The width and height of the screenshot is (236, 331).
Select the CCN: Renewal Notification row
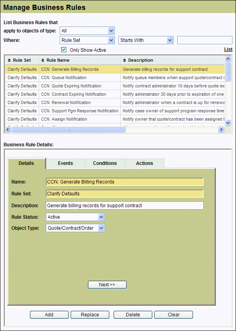click(x=115, y=102)
